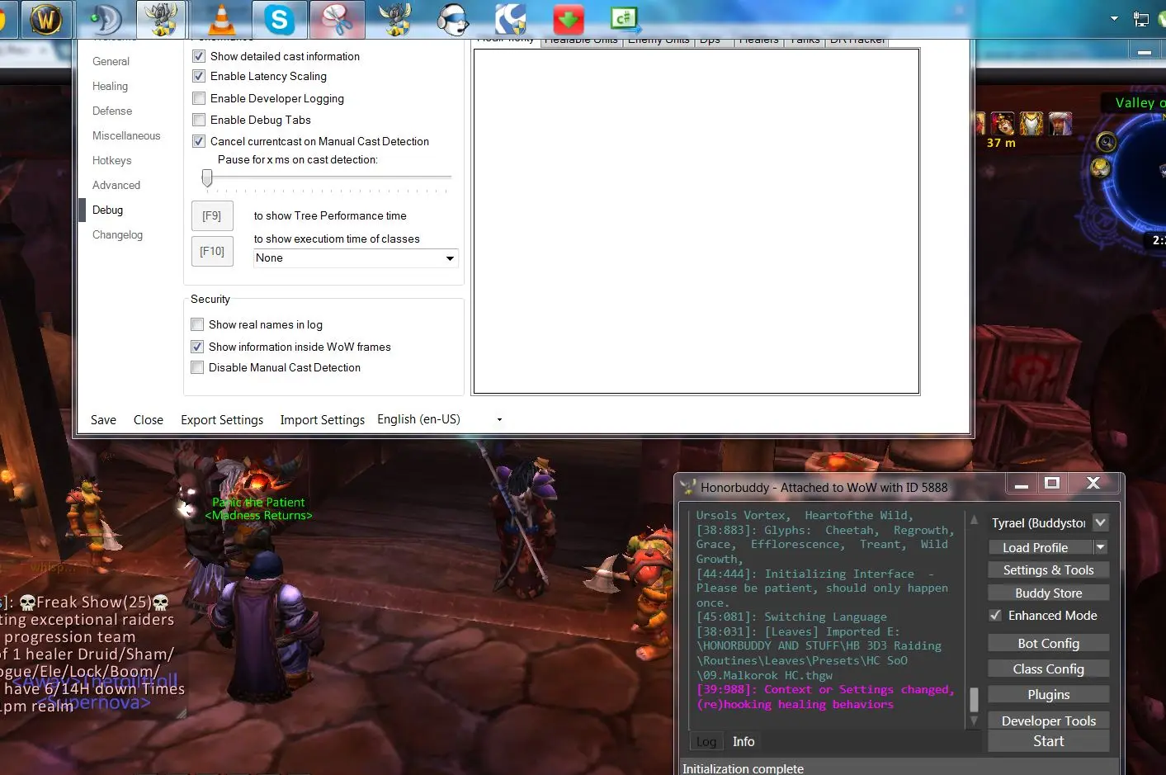
Task: Click the [F10] hotkey button
Action: coord(212,251)
